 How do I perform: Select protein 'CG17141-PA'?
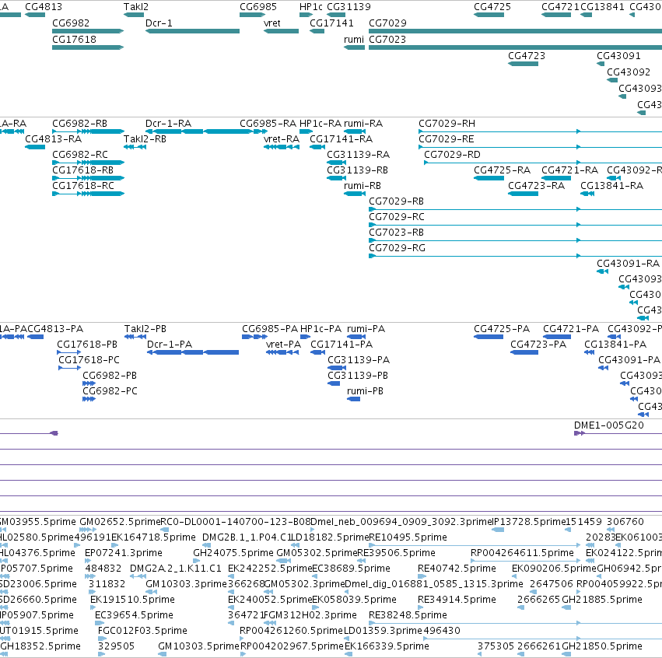342,345
